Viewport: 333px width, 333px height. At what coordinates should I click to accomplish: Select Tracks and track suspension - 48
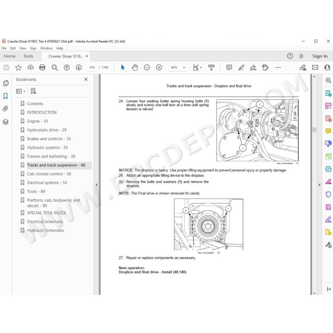pos(56,165)
